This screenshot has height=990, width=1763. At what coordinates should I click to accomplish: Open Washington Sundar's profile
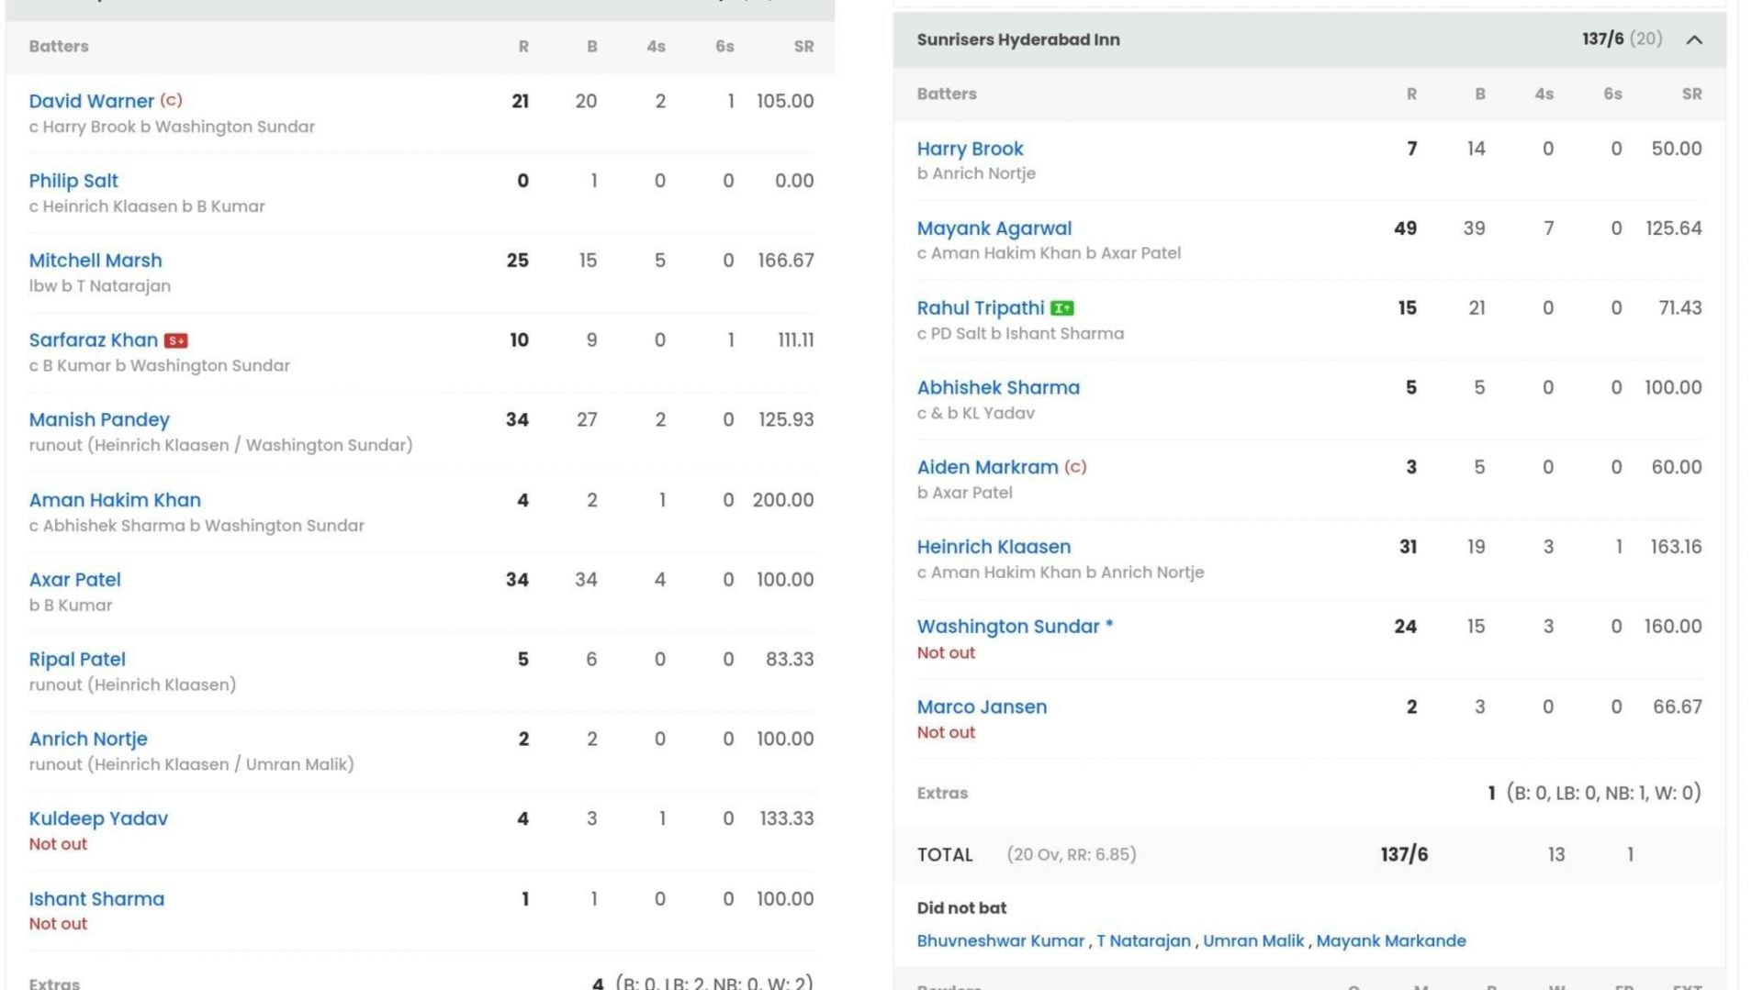tap(1007, 627)
